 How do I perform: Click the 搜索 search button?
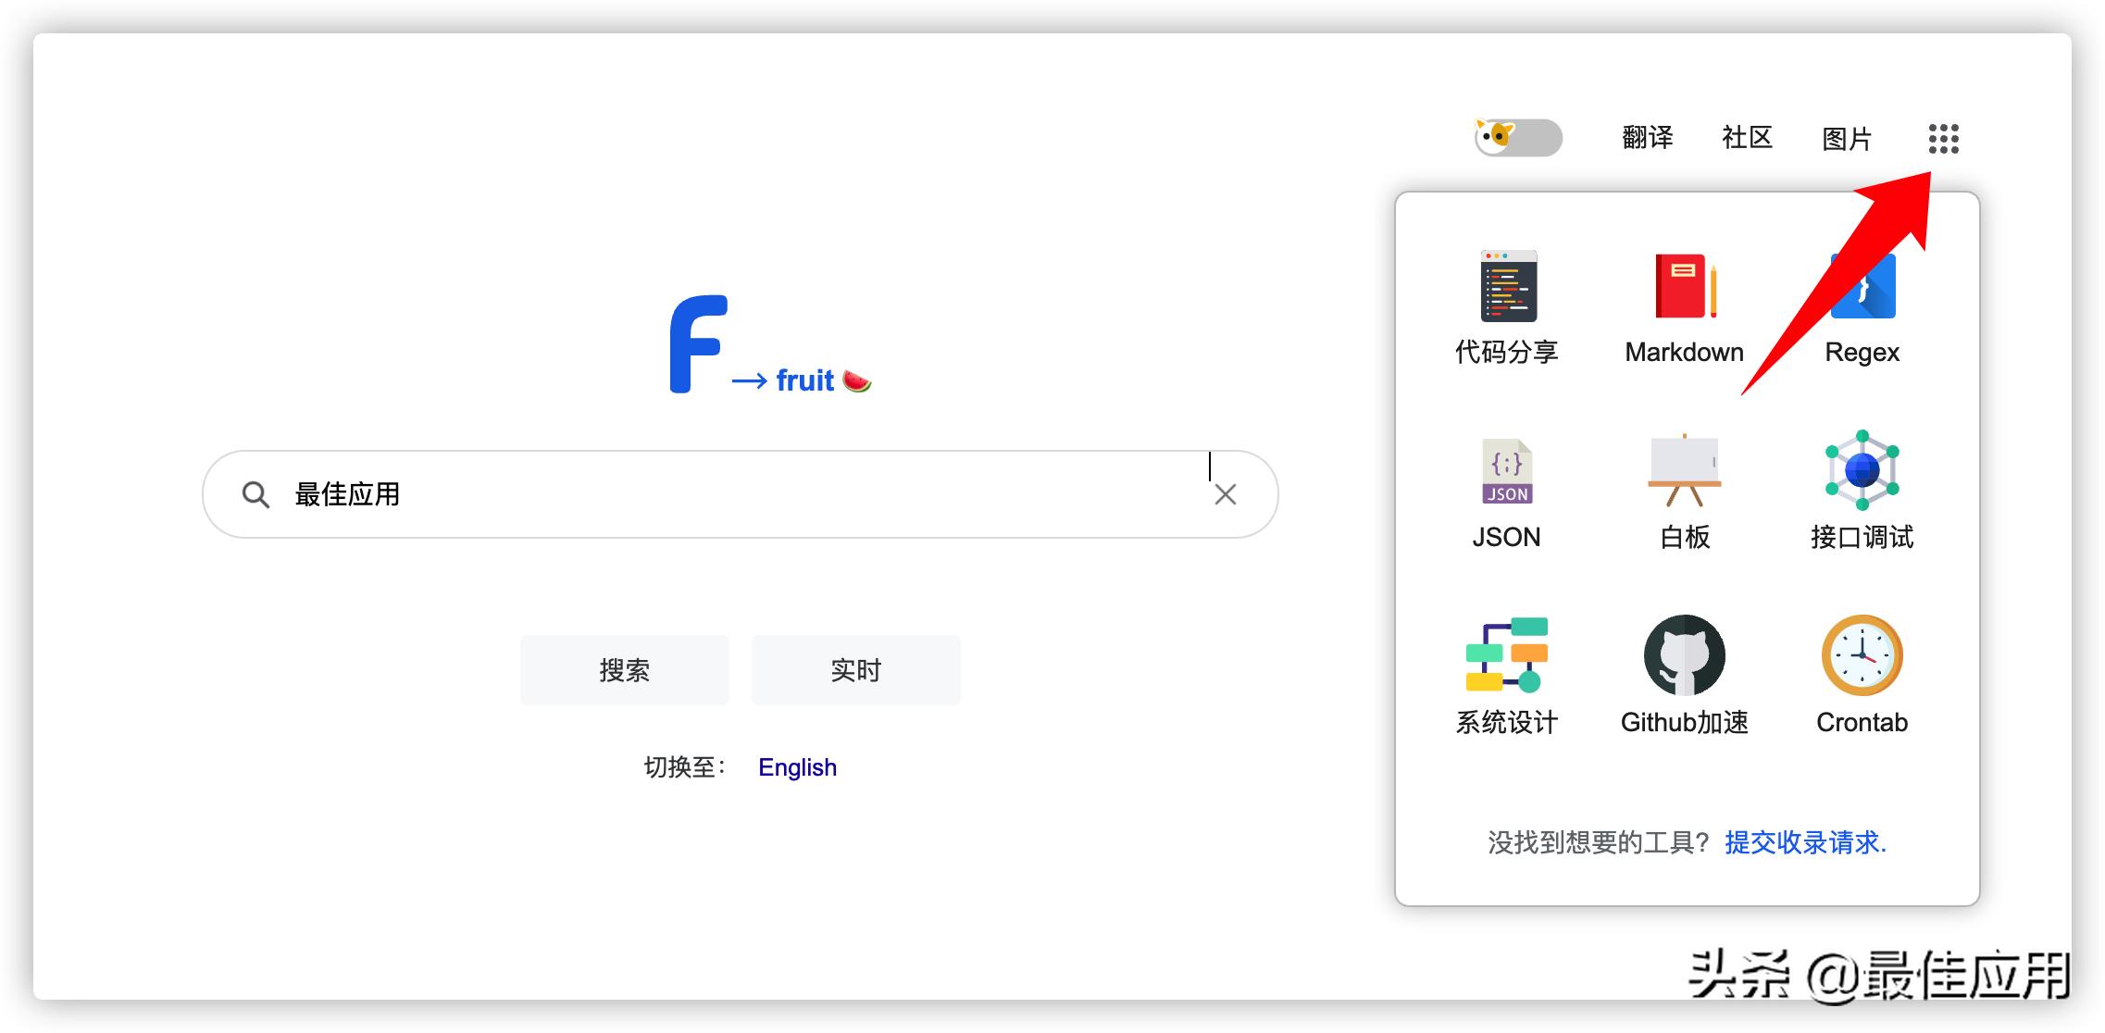pyautogui.click(x=624, y=669)
